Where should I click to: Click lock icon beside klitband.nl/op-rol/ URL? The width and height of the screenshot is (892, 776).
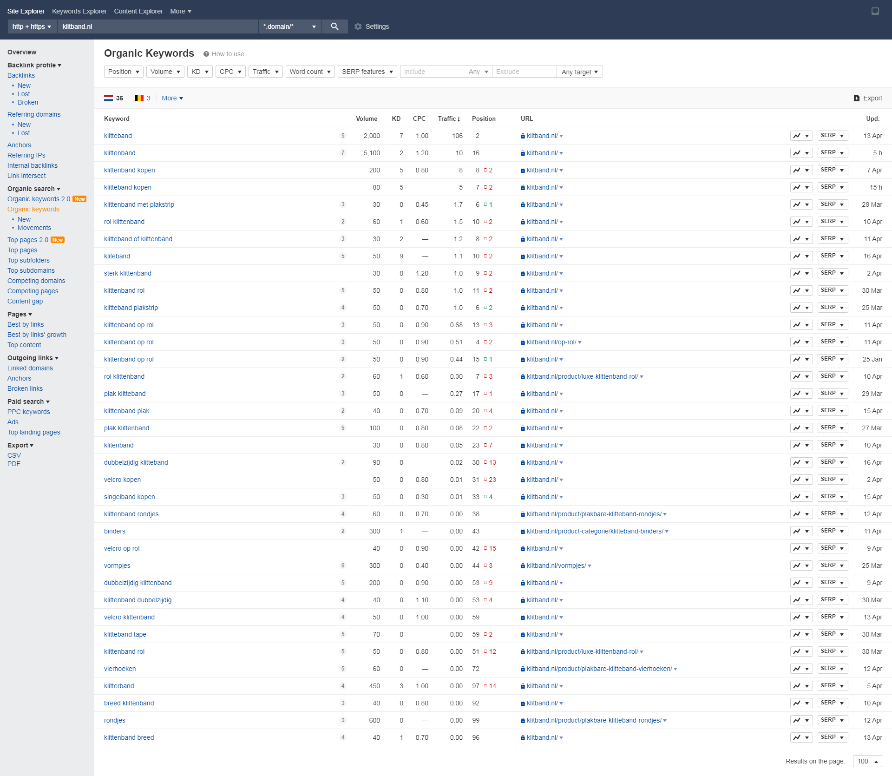523,342
